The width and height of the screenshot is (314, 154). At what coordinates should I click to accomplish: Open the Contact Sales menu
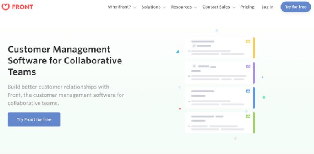coord(216,7)
